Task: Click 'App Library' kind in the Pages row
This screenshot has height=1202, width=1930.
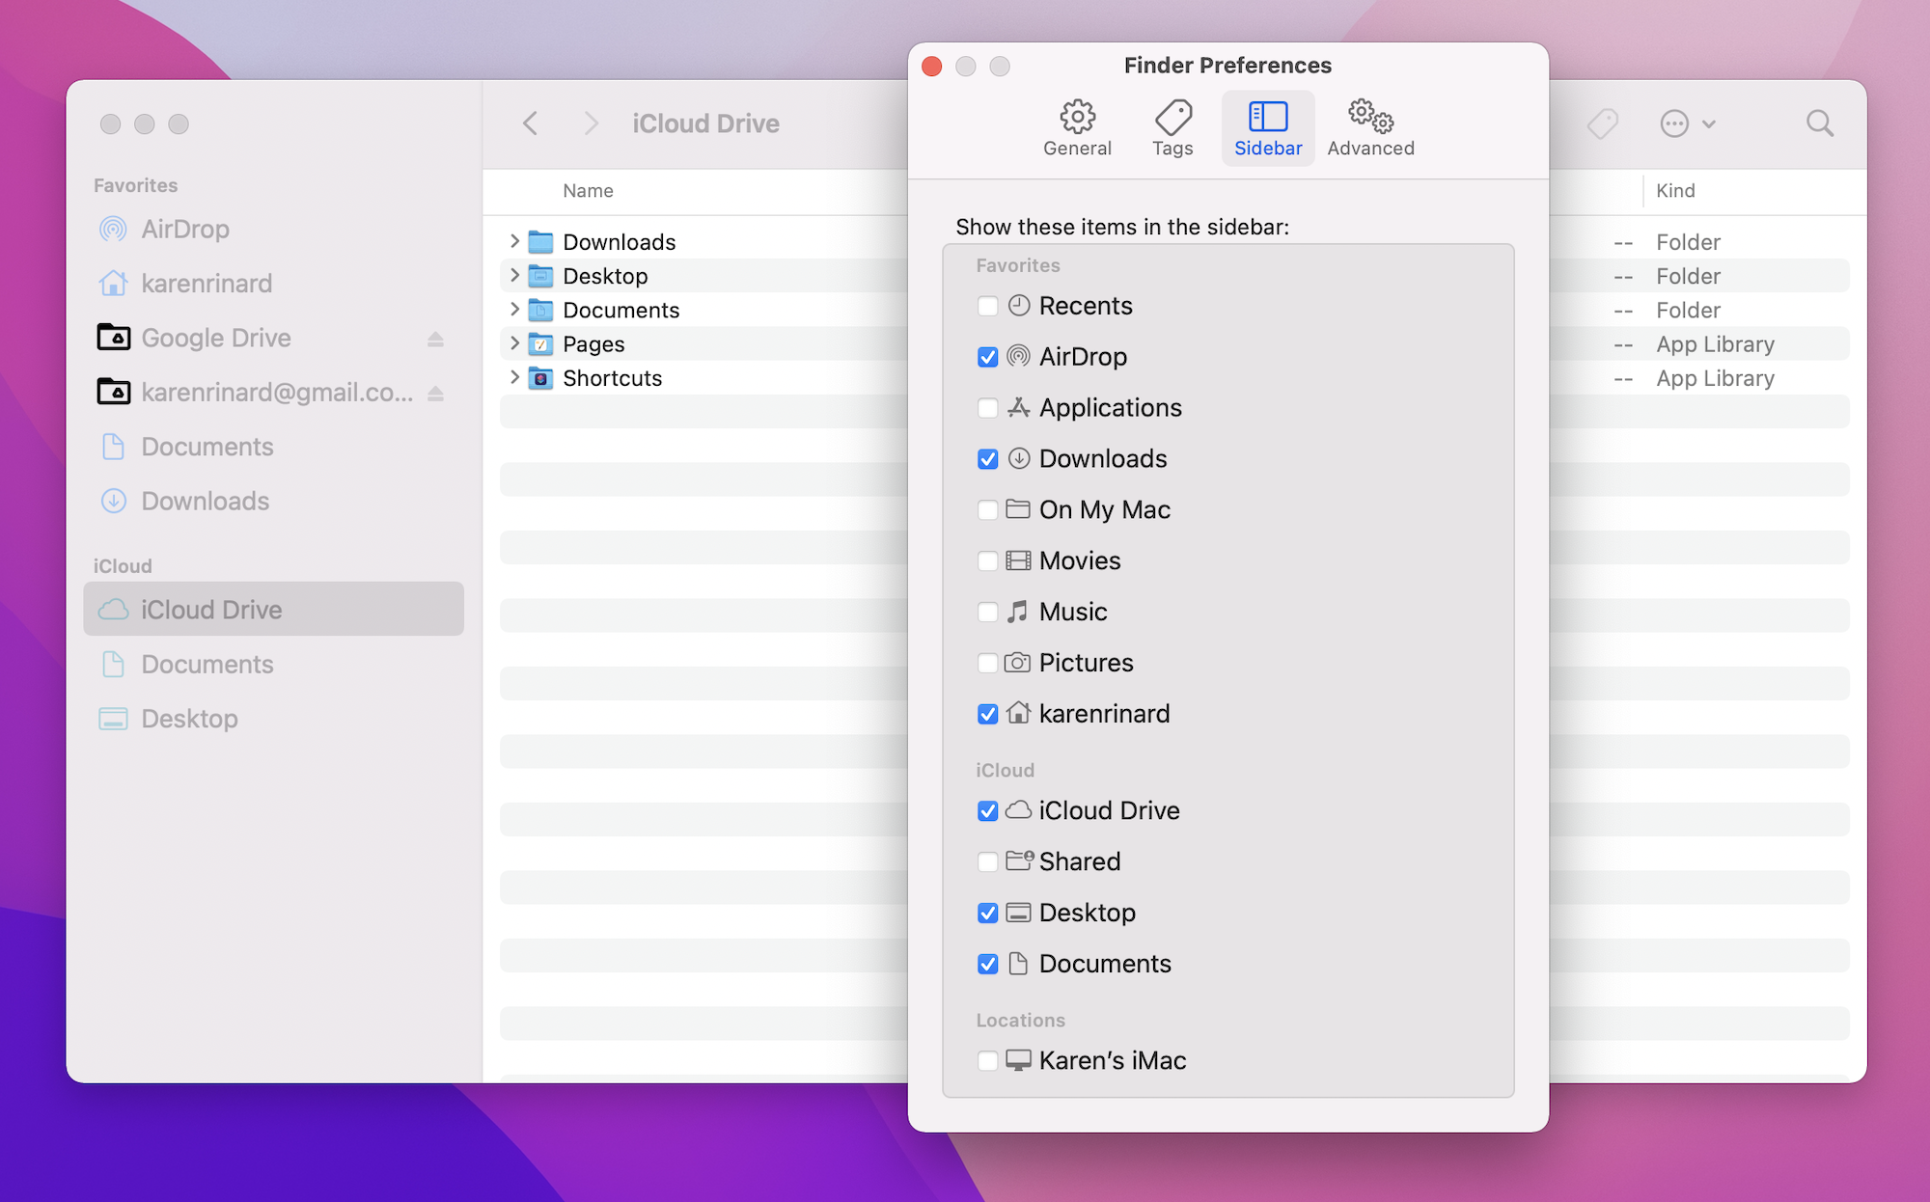Action: coord(1715,344)
